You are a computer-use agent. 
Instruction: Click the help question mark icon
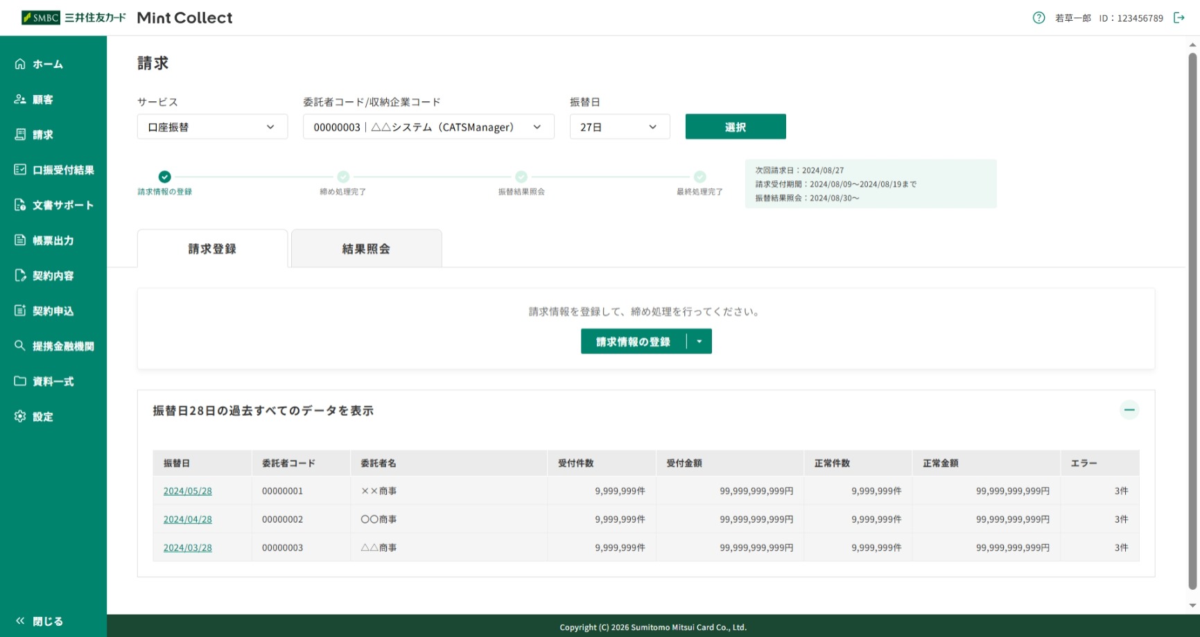click(1038, 18)
